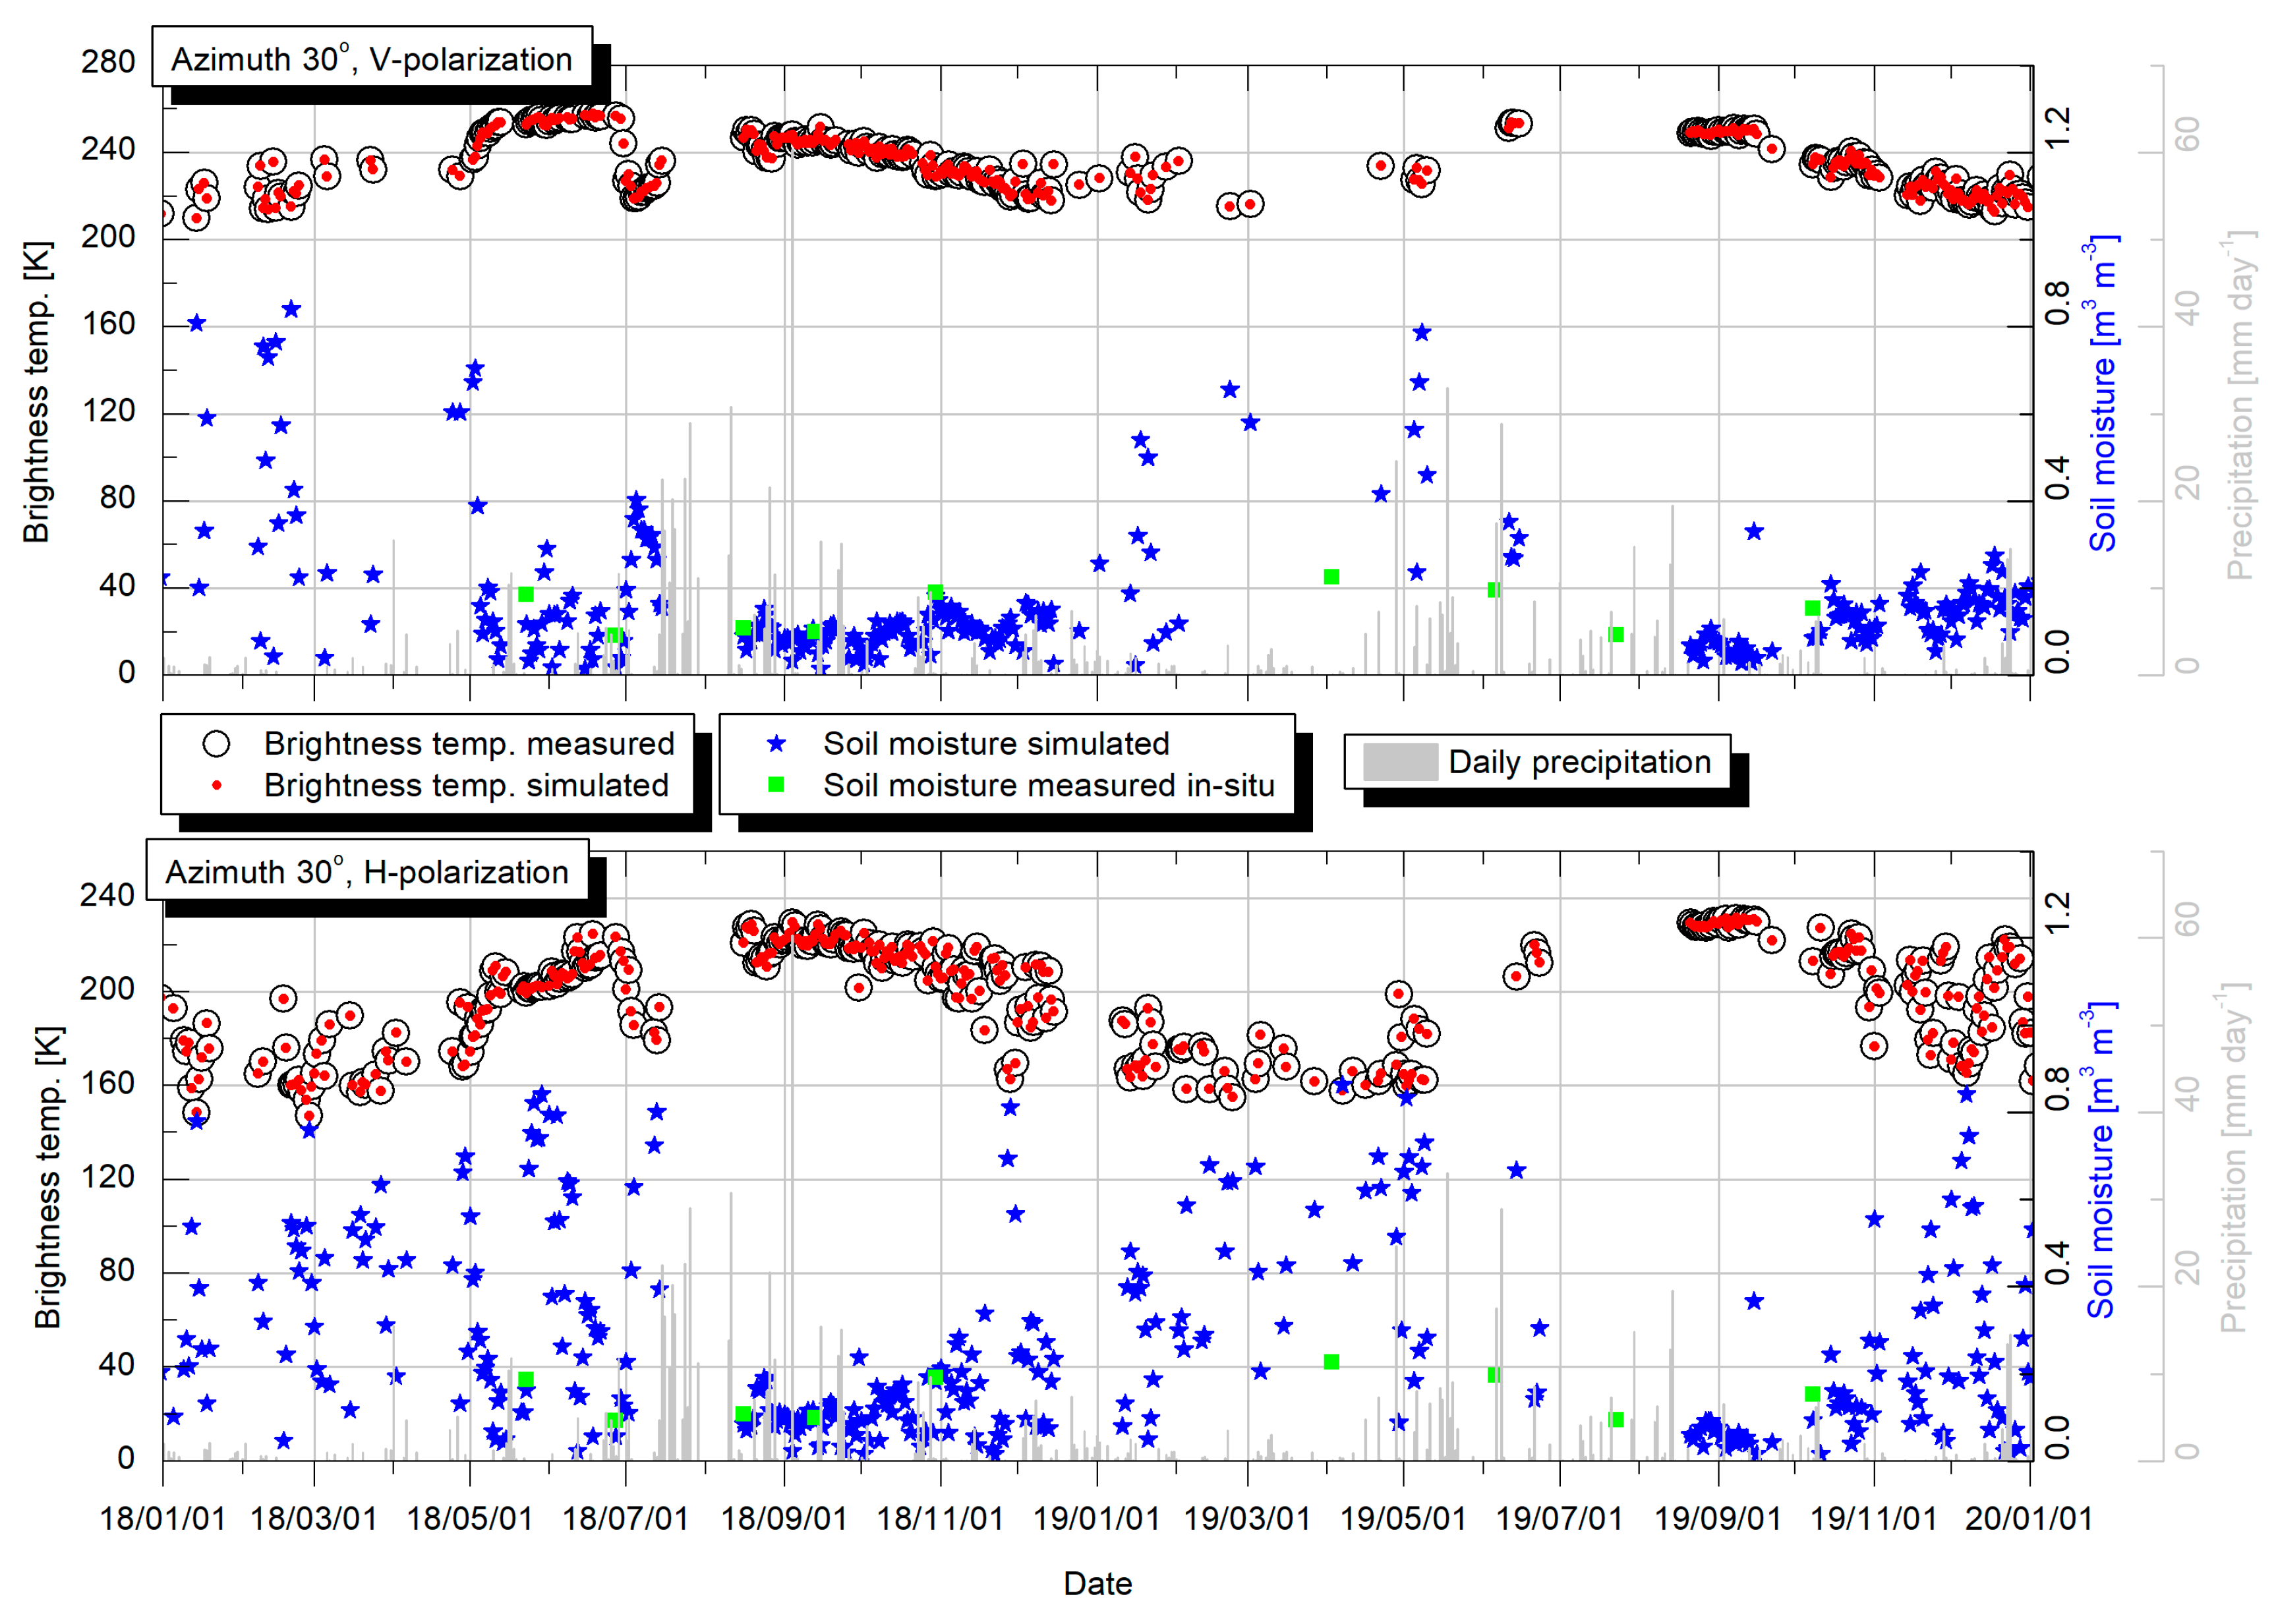The height and width of the screenshot is (1624, 2276).
Task: Click the 18/07/01 date tick label
Action: tap(626, 1519)
